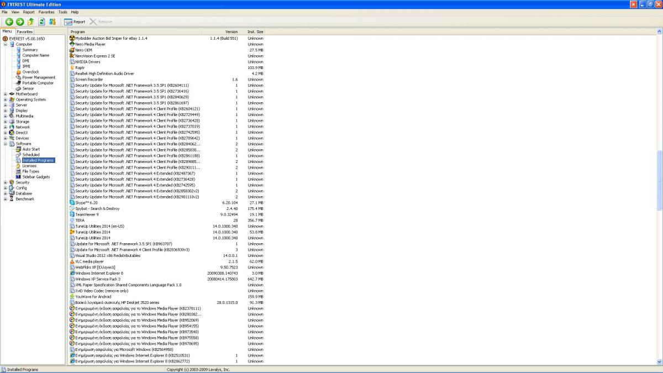Collapse the Computer tree node
This screenshot has width=663, height=373.
click(x=6, y=44)
